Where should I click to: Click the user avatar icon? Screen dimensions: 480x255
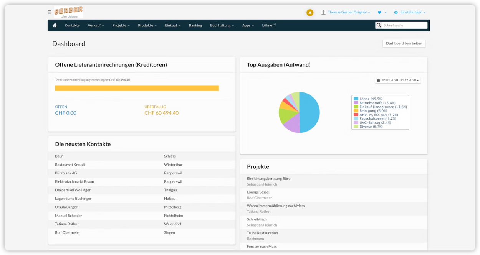coord(323,13)
